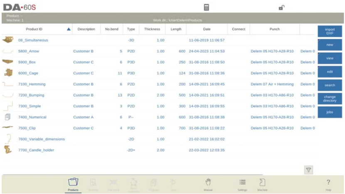Click the unlocked padlock icon
Screen dimensions: 345x194
tap(281, 7)
